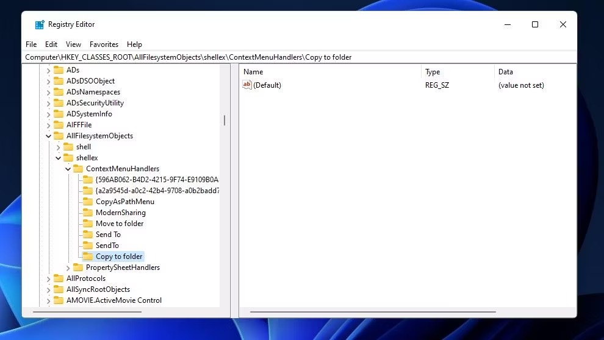The height and width of the screenshot is (340, 604).
Task: Click the PropertySheetHandlers folder icon
Action: coord(78,267)
